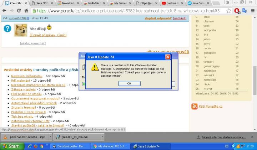Click the Poradny počítače a příslušenství heading link
Image resolution: width=257 pixels, height=150 pixels.
pyautogui.click(x=56, y=70)
